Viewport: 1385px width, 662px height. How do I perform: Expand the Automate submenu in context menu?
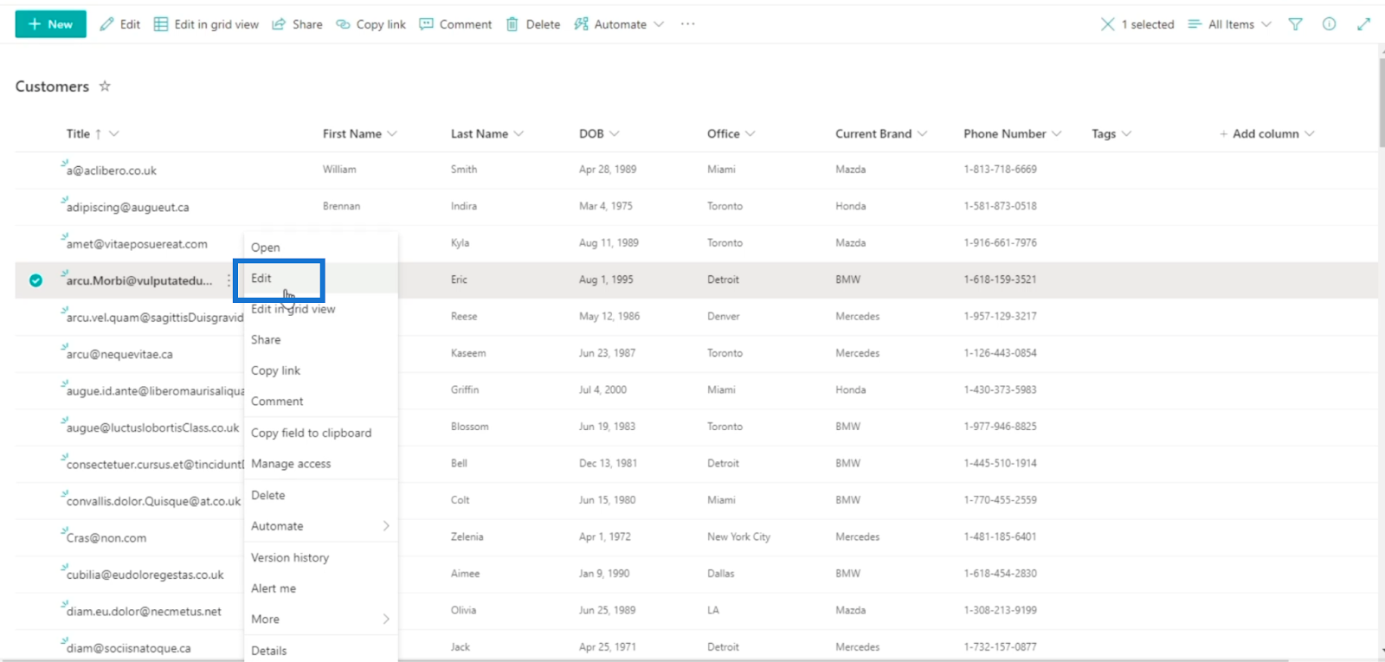[321, 526]
